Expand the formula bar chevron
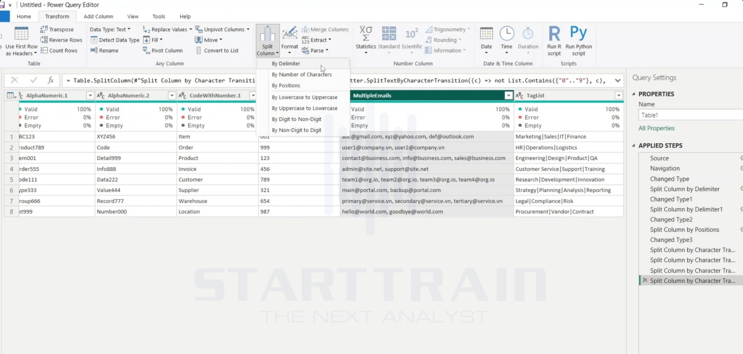The width and height of the screenshot is (743, 354). pos(618,80)
